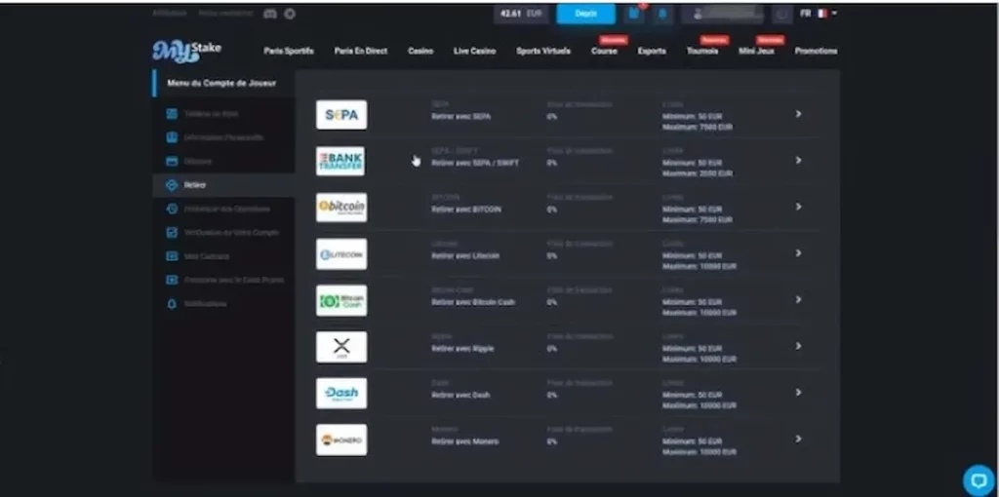Click the Historique des Opérations clock icon
Viewport: 999px width, 497px height.
click(172, 209)
